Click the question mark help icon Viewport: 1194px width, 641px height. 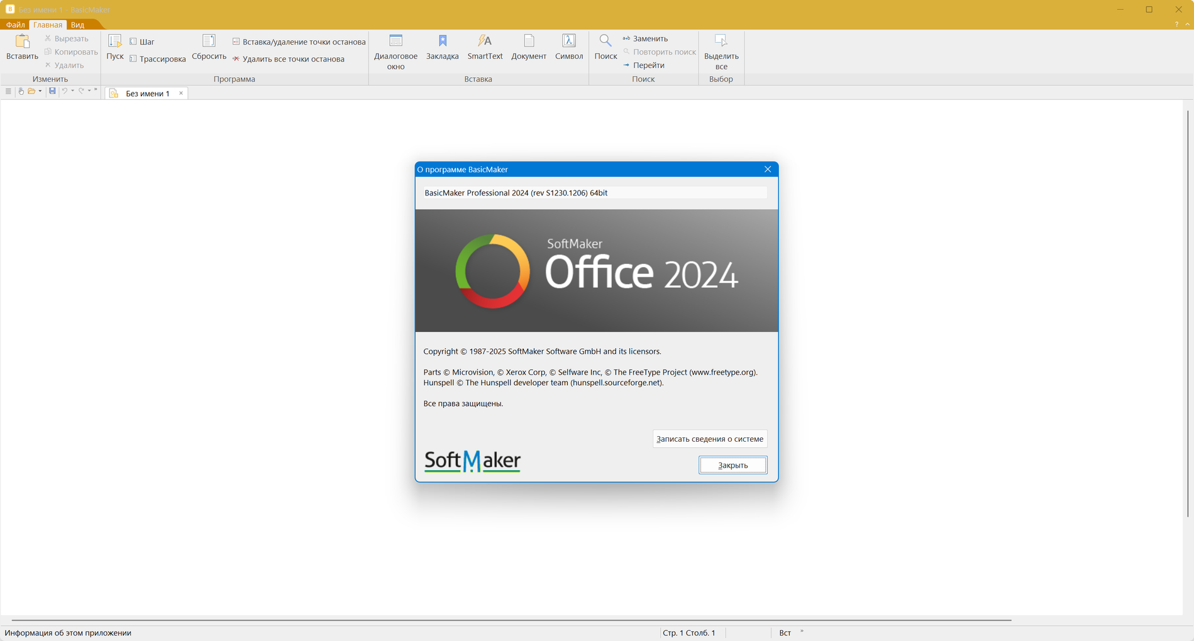click(x=1176, y=24)
